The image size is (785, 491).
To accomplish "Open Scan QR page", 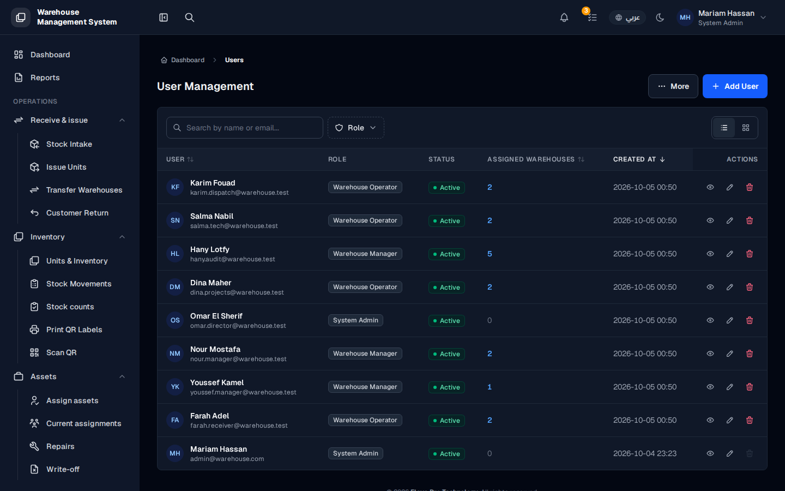I will [78, 352].
